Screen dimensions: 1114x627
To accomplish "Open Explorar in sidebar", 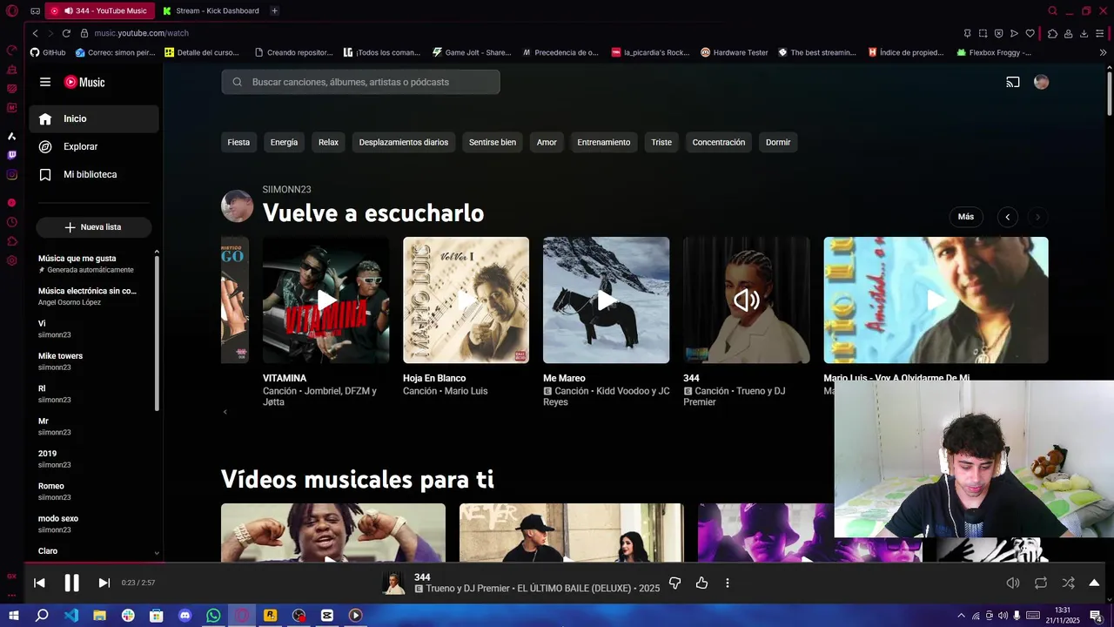I will pyautogui.click(x=94, y=146).
